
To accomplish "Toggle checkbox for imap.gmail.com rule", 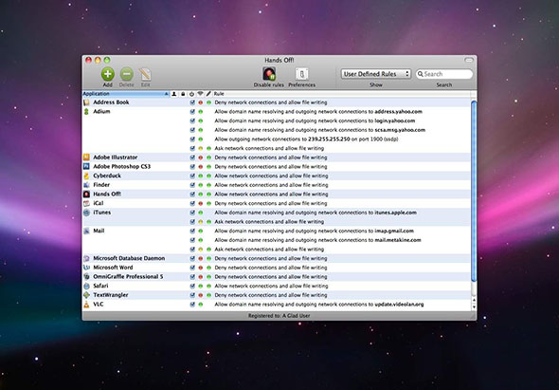I will pyautogui.click(x=192, y=231).
